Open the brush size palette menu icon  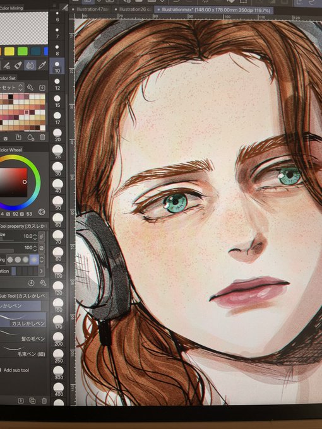[54, 5]
